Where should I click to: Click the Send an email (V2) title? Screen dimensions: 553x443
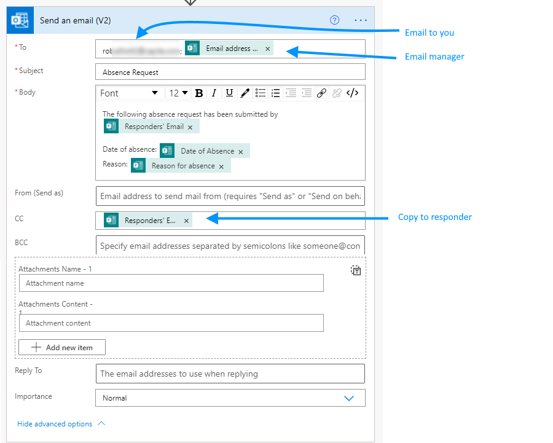point(75,20)
